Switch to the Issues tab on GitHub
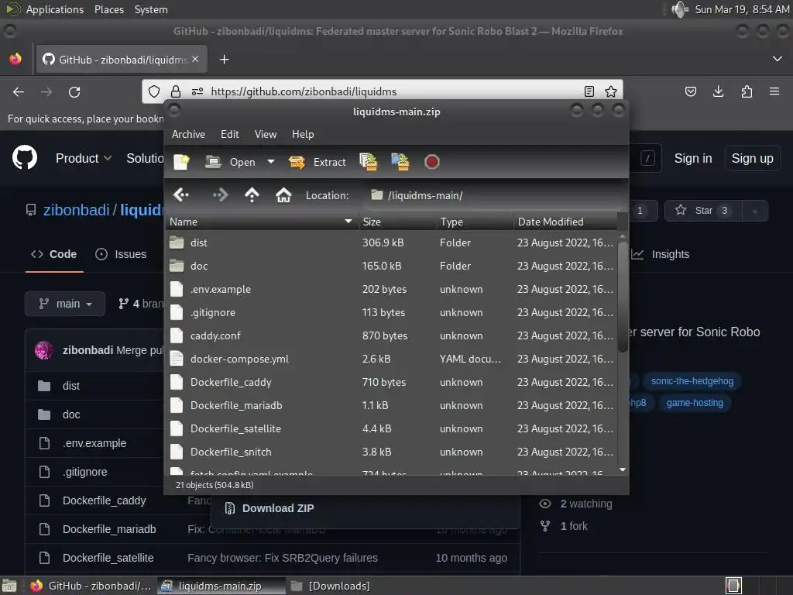The height and width of the screenshot is (595, 793). coord(121,254)
